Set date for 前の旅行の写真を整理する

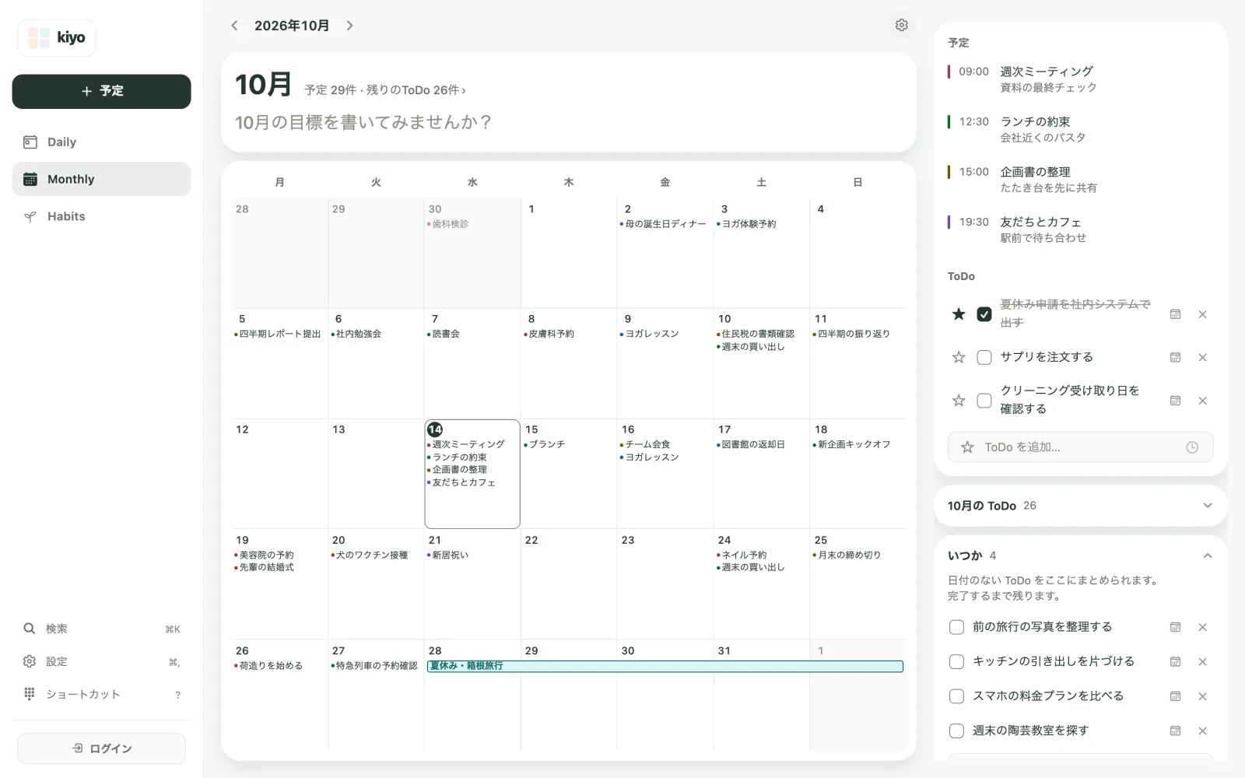[x=1175, y=627]
